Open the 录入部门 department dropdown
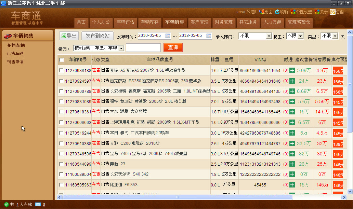The width and height of the screenshot is (353, 209). point(255,36)
